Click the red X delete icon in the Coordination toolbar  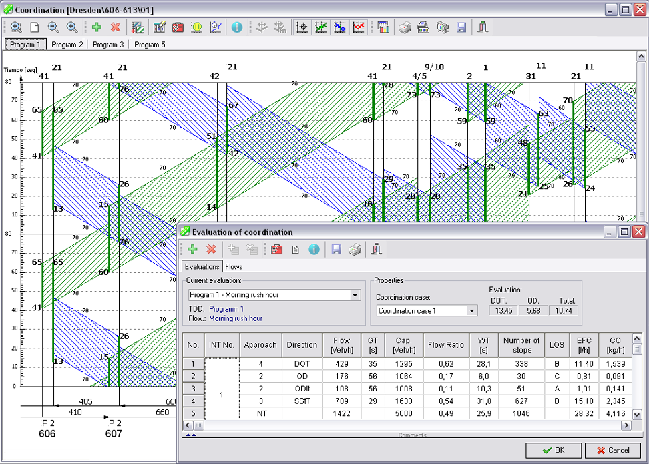tap(115, 27)
